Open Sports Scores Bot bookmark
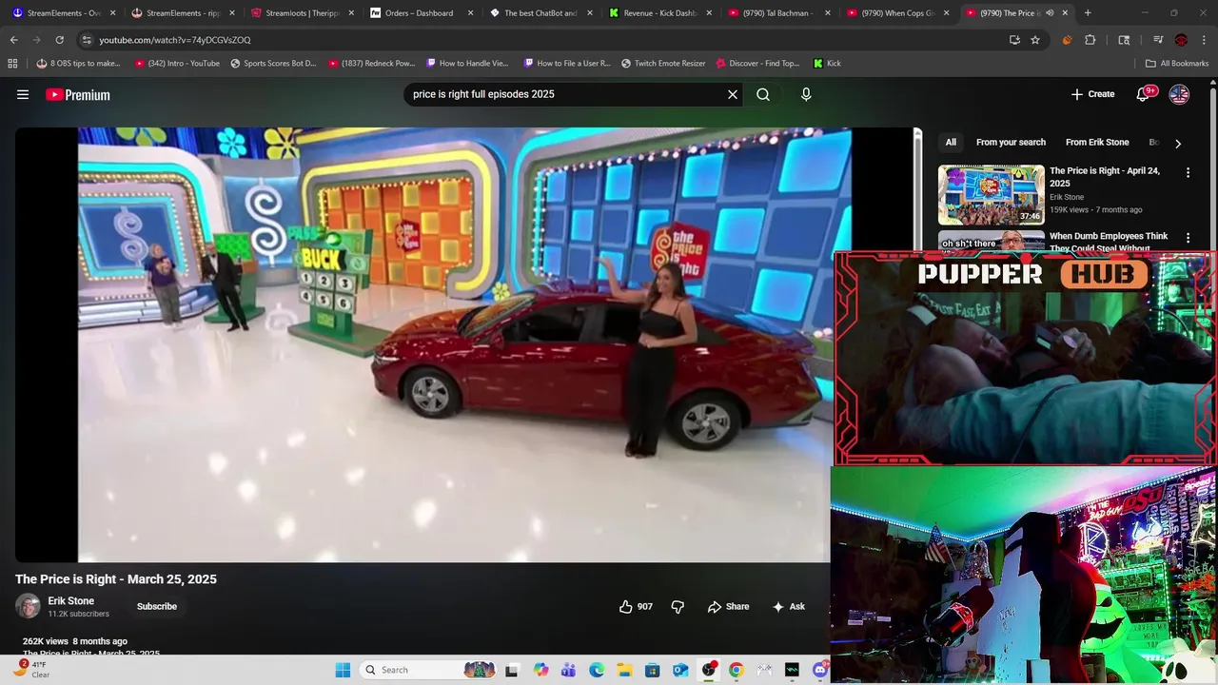This screenshot has height=685, width=1218. [273, 63]
